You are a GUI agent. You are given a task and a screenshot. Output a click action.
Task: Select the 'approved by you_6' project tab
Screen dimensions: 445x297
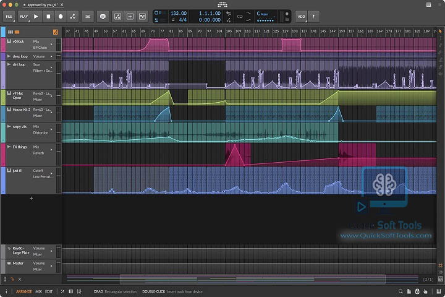[42, 5]
